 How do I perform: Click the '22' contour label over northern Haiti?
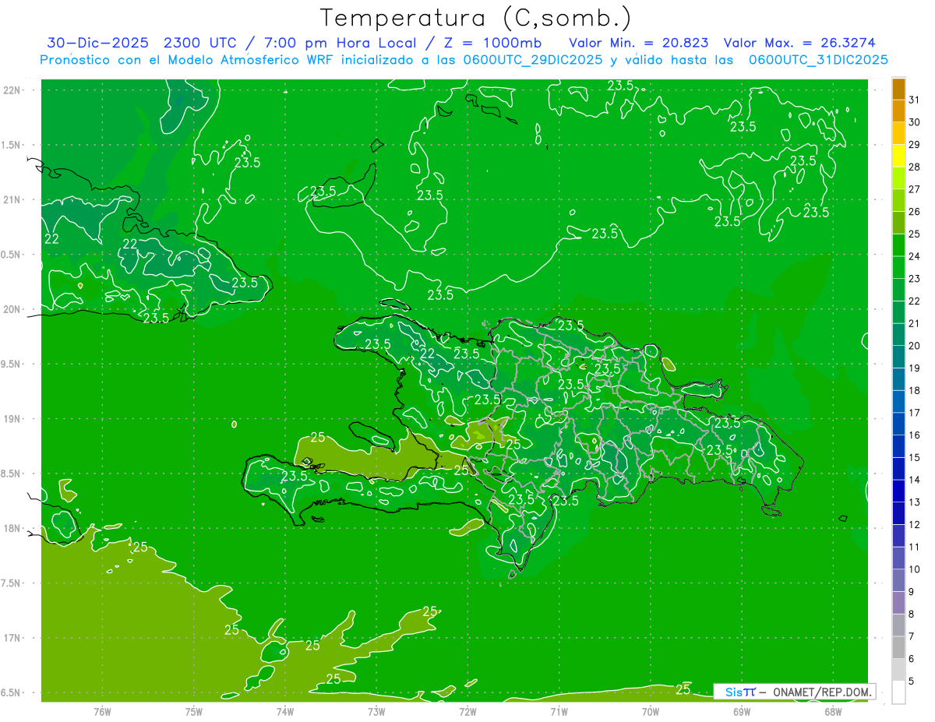pyautogui.click(x=427, y=354)
